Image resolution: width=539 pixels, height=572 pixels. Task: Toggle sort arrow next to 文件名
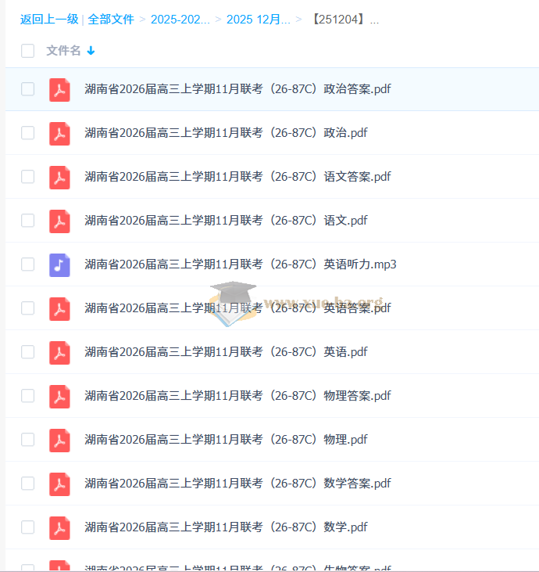91,51
